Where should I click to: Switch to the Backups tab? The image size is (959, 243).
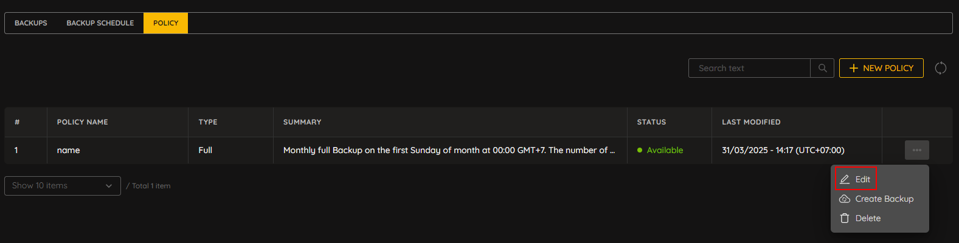pos(31,23)
